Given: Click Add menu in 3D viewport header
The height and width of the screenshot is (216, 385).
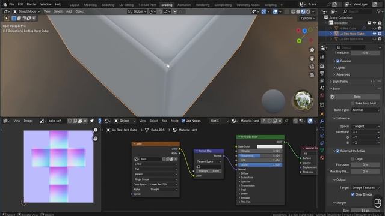Looking at the screenshot, I should pos(69,11).
